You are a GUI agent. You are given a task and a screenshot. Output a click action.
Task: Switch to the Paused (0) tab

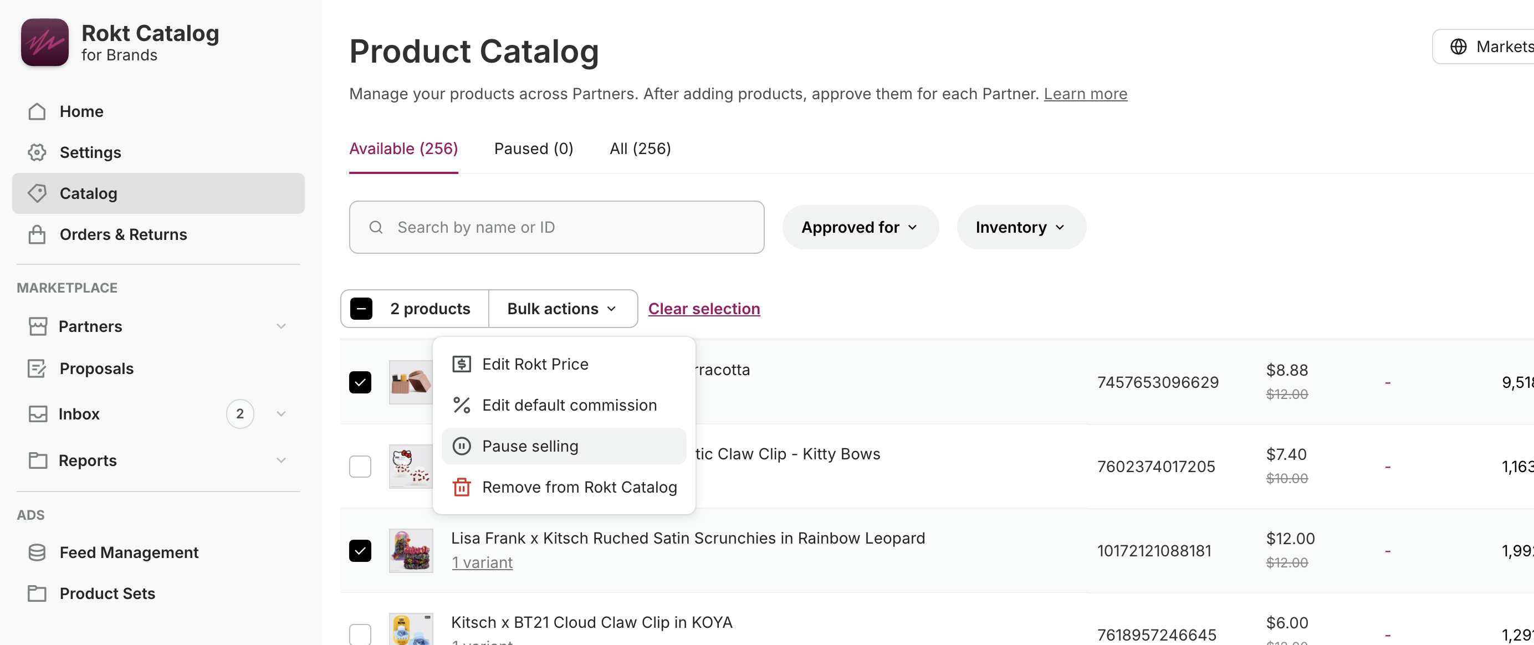(533, 149)
